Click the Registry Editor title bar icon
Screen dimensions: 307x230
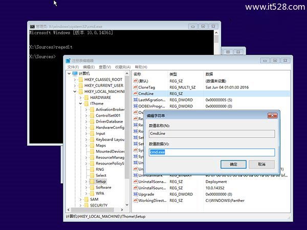(x=68, y=61)
